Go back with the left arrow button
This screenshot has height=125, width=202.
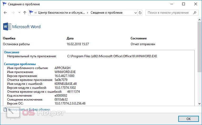pyautogui.click(x=5, y=13)
